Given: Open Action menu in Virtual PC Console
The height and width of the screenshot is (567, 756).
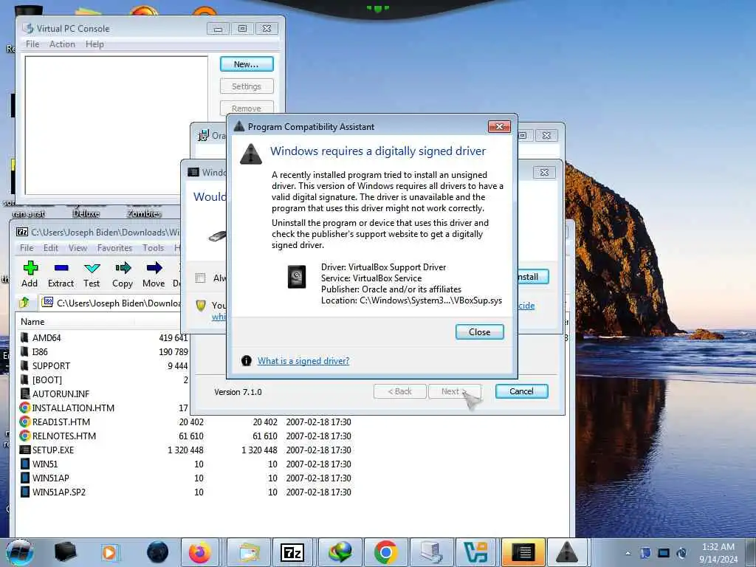Looking at the screenshot, I should (62, 44).
